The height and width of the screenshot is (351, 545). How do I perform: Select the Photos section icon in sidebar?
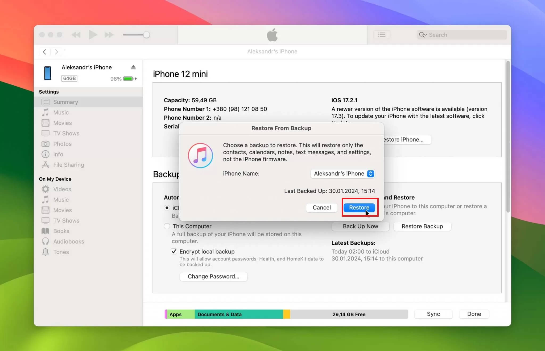click(x=46, y=144)
